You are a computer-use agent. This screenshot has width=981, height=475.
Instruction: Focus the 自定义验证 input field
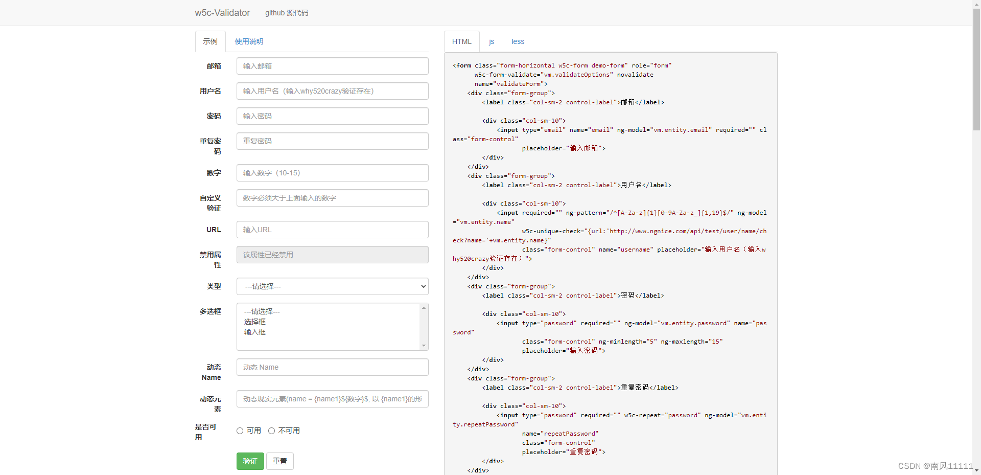pos(332,198)
